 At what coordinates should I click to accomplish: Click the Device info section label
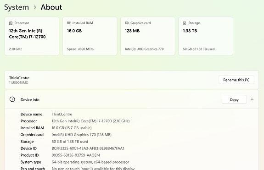30,99
